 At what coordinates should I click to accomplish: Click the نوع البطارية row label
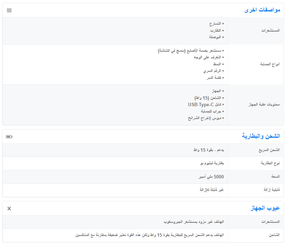tap(270, 163)
